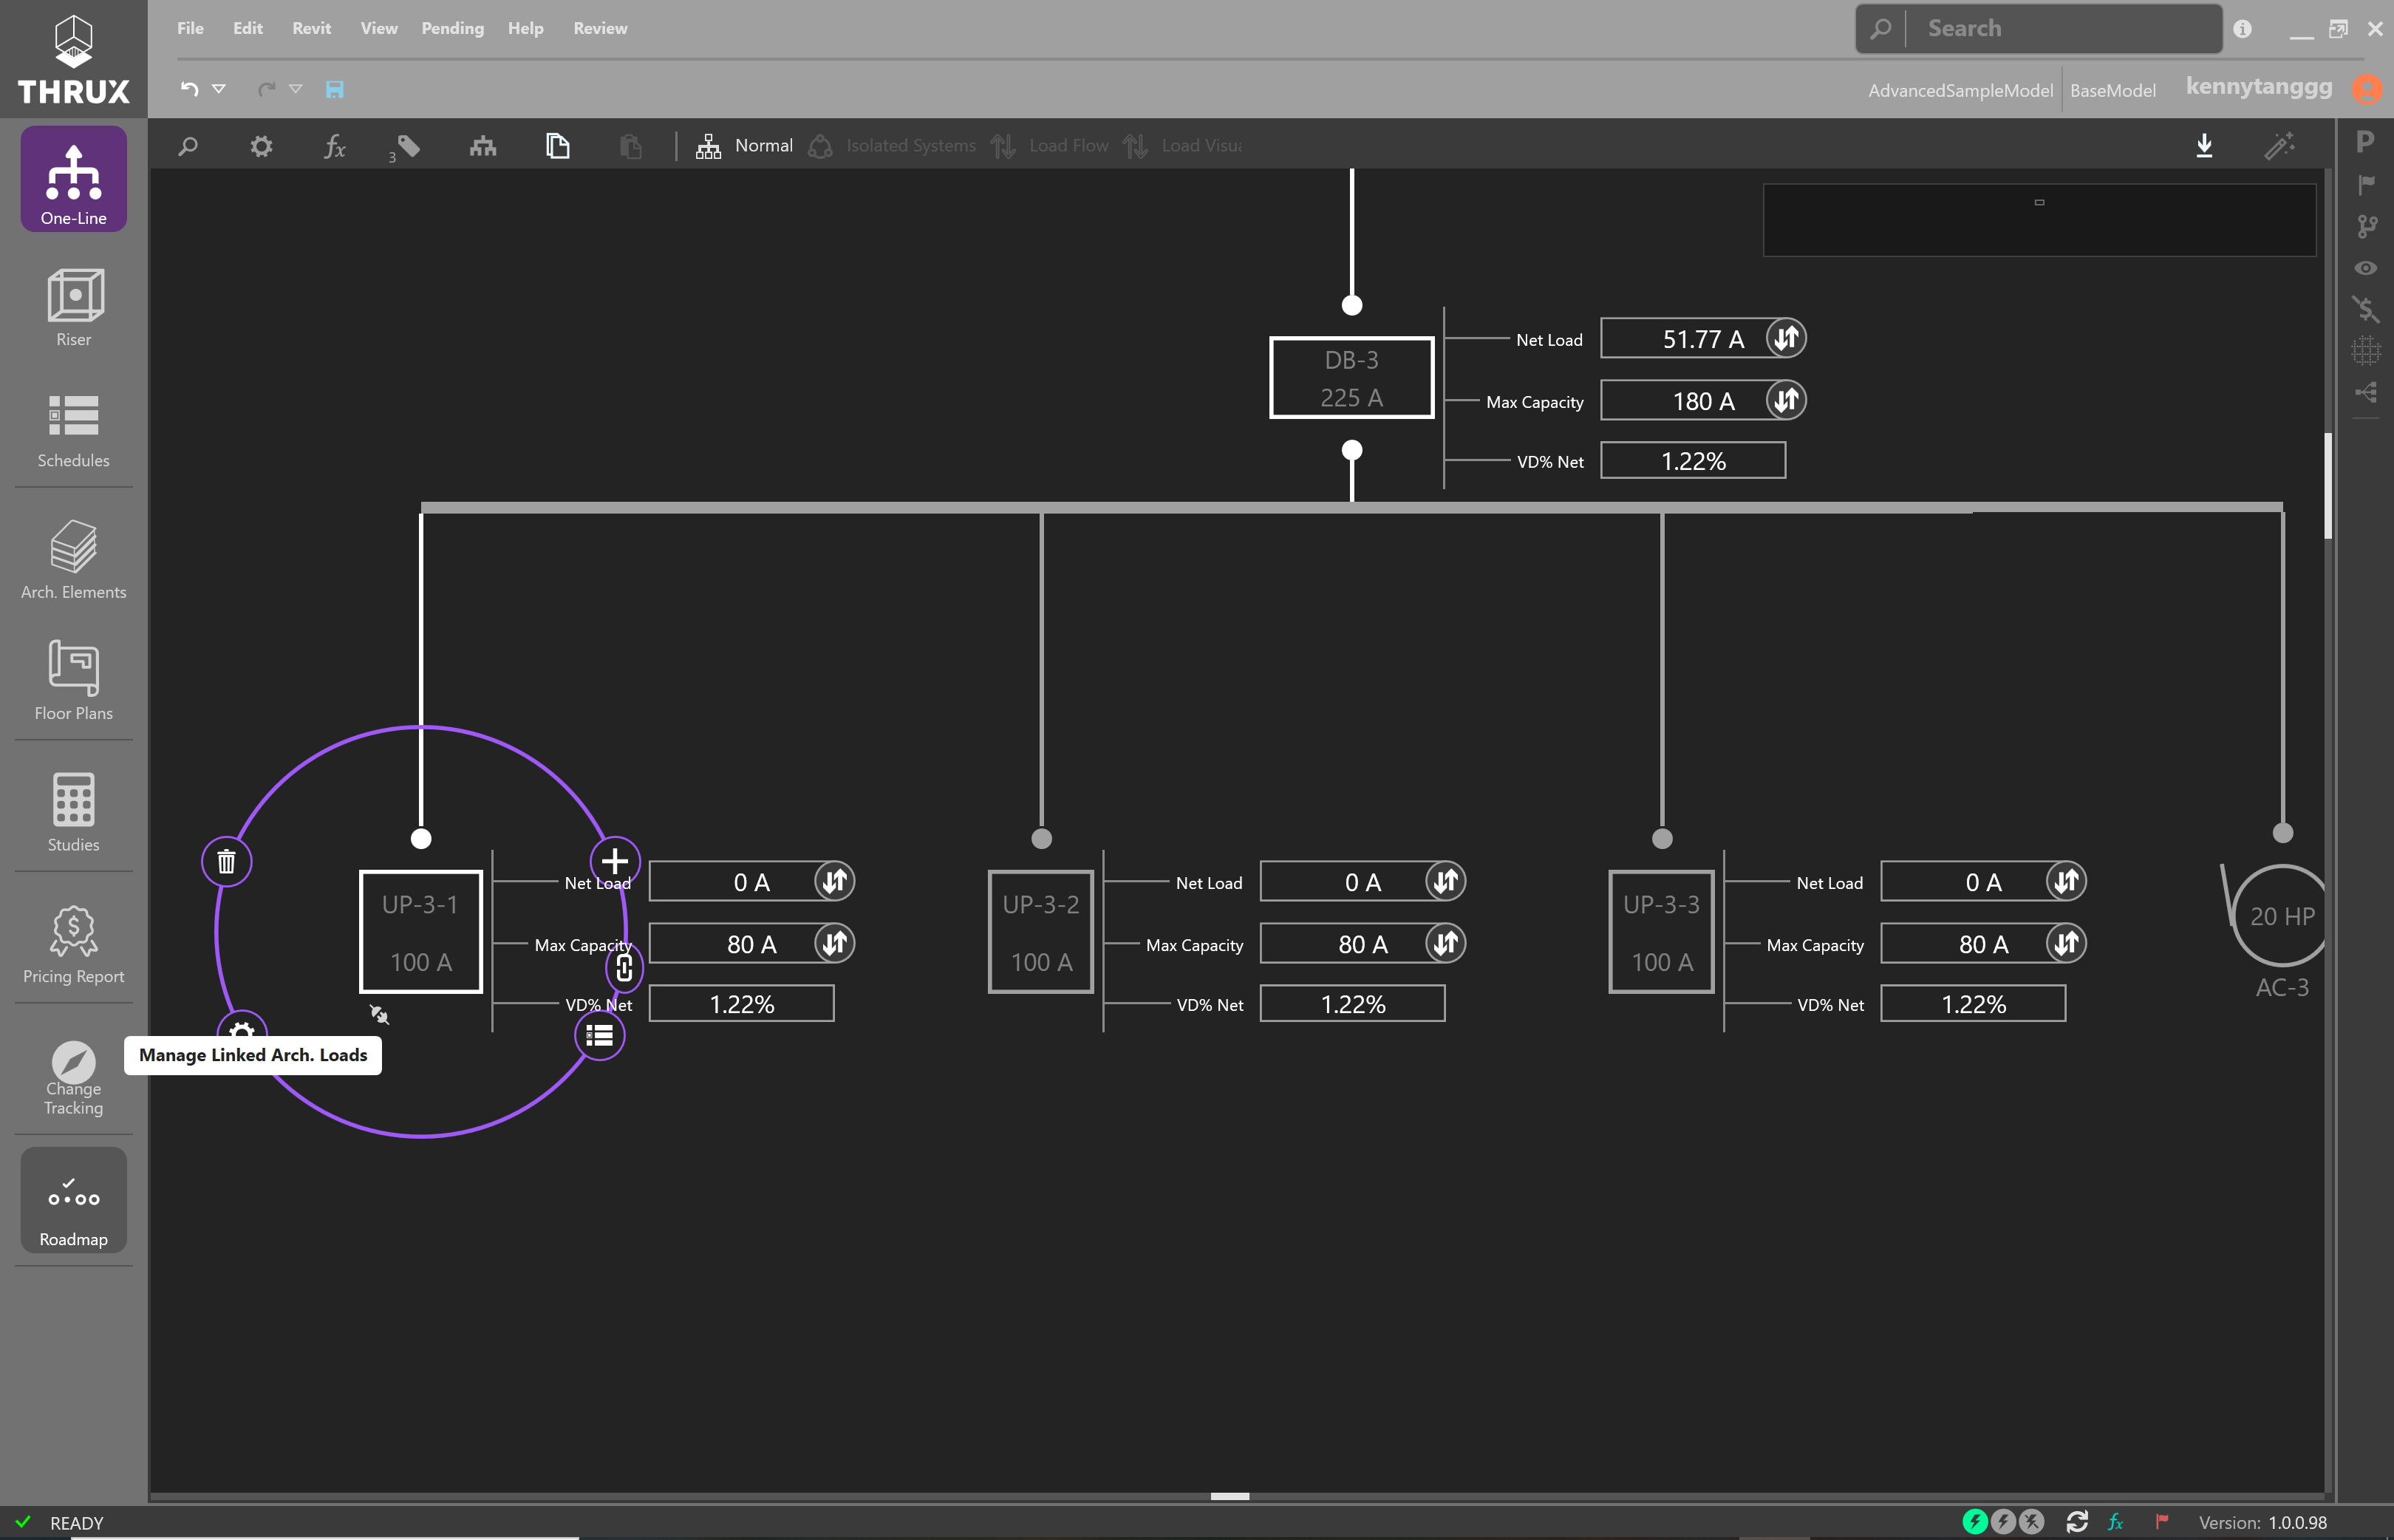Click the refresh sync icon in status bar

click(x=2077, y=1521)
